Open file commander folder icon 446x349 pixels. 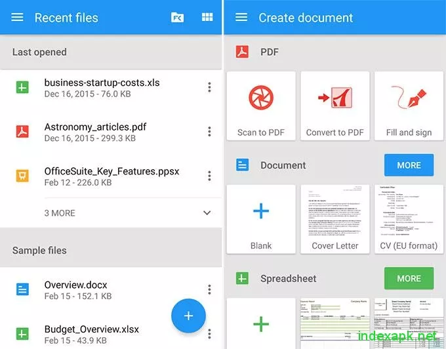click(x=177, y=17)
